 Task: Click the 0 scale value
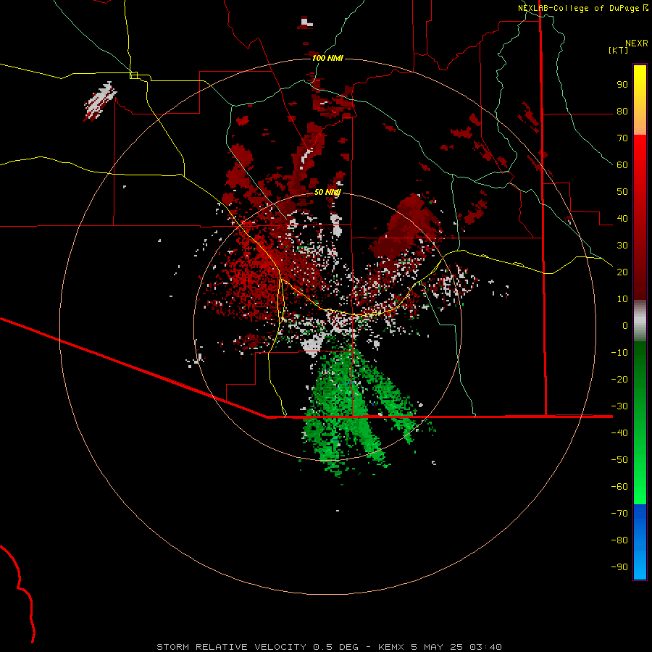(625, 325)
